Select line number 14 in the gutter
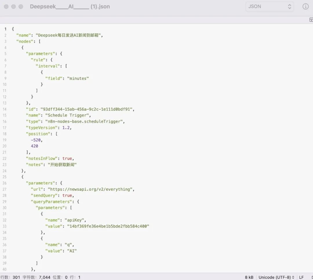Image resolution: width=313 pixels, height=280 pixels. coord(5,109)
